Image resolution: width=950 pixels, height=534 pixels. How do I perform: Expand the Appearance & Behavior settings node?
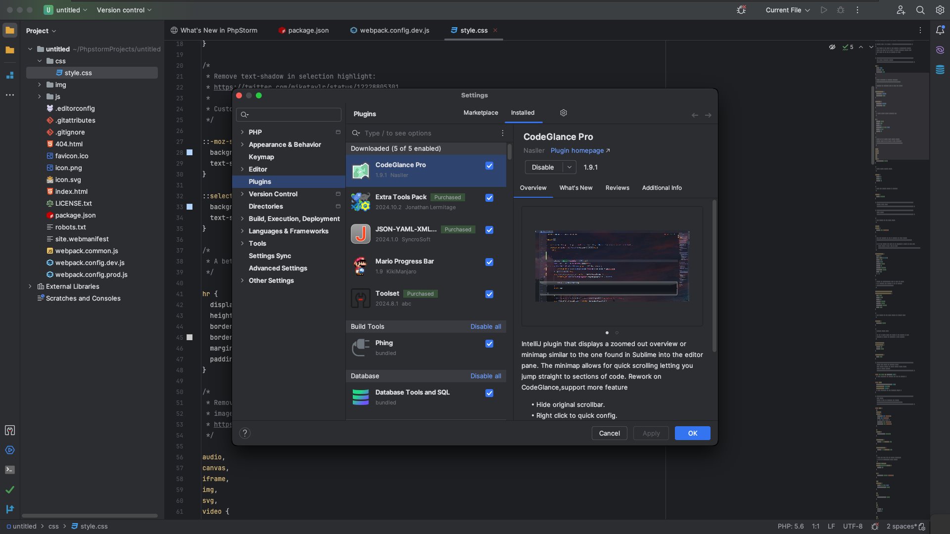[x=242, y=144]
